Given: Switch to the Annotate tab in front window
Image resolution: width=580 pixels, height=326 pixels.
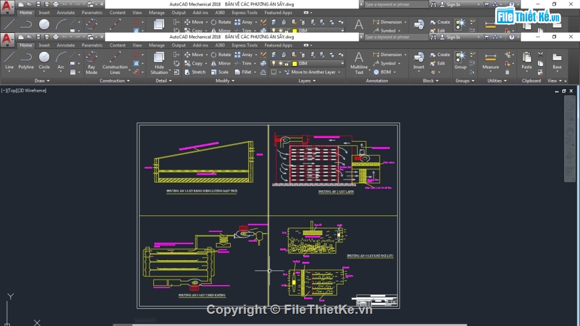Looking at the screenshot, I should tap(65, 45).
